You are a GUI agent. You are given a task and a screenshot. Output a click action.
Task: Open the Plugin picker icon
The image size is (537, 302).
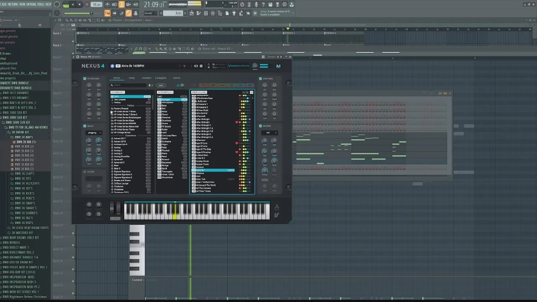[234, 13]
